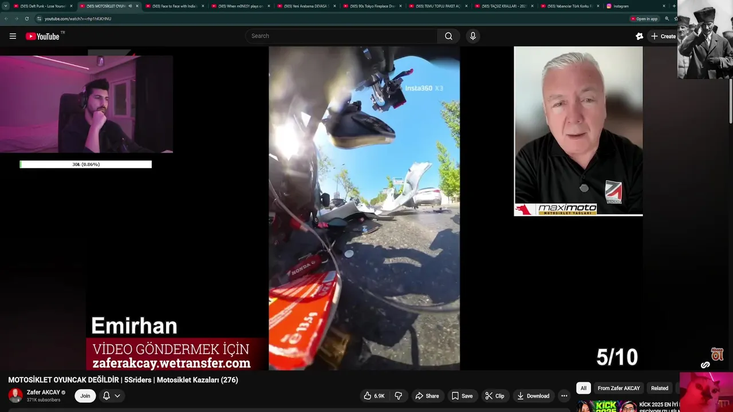
Task: Go to the YouTube home logo
Action: [42, 36]
